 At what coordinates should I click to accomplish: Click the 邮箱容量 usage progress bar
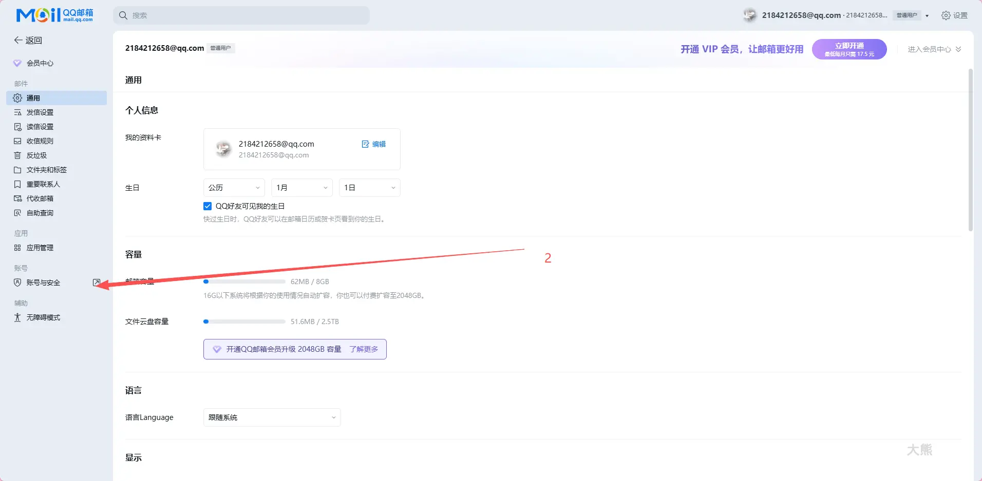[x=244, y=282]
